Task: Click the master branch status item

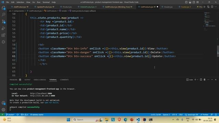Action: (10, 115)
